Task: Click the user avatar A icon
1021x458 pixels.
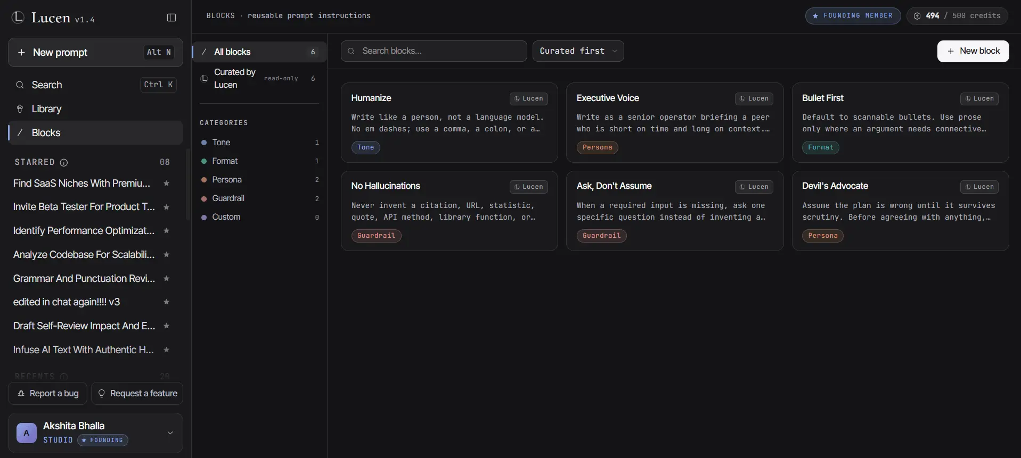Action: click(x=27, y=433)
